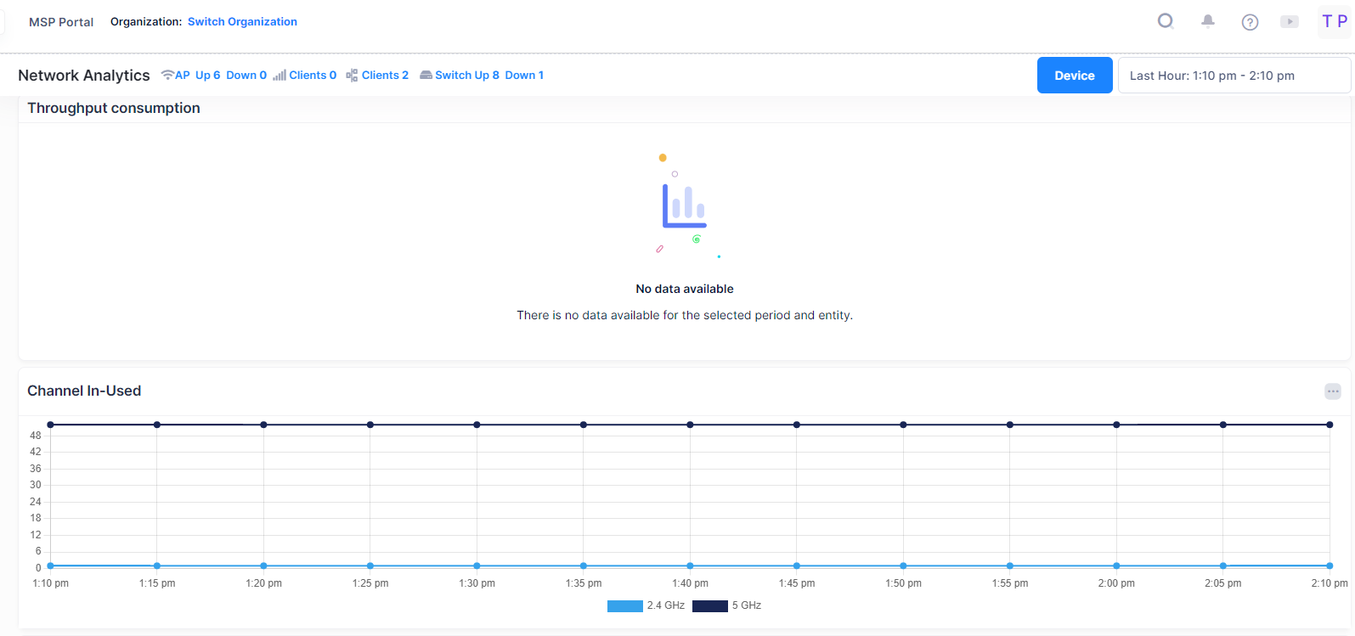This screenshot has width=1355, height=636.
Task: Click 2.4 GHz data point at 1:55 pm
Action: click(x=1010, y=566)
